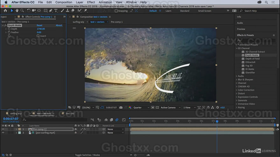Go to Pre-comp 1 in breadcrumb
The image size is (280, 157).
116,22
